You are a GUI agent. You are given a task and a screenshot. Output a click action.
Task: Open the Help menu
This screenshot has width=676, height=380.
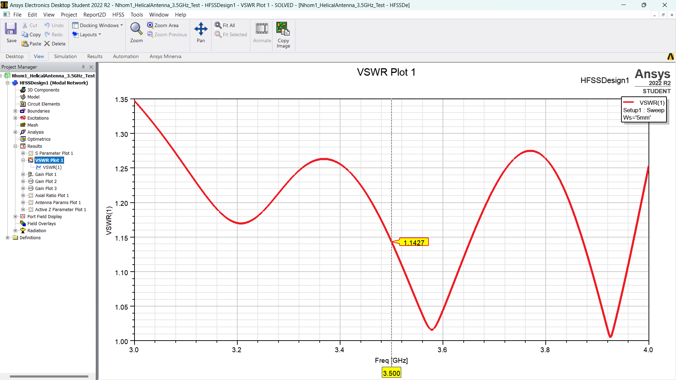(181, 14)
